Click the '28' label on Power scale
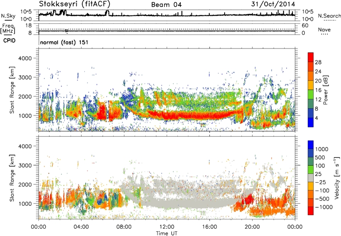341x236 pixels. [x=318, y=62]
